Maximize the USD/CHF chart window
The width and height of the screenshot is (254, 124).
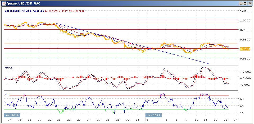(245, 3)
